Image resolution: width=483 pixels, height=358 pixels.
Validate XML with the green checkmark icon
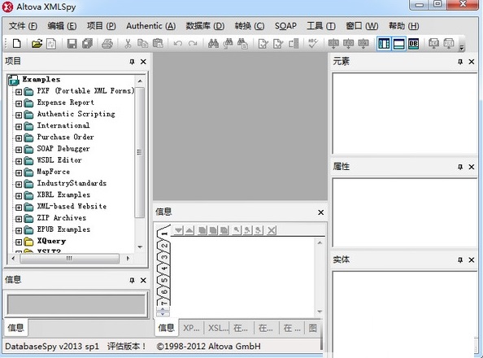(278, 43)
